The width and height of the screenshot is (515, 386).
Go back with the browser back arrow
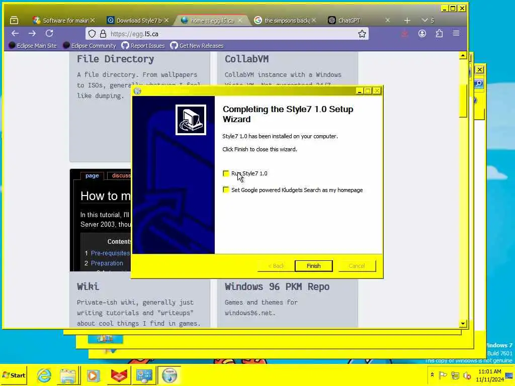tap(15, 34)
